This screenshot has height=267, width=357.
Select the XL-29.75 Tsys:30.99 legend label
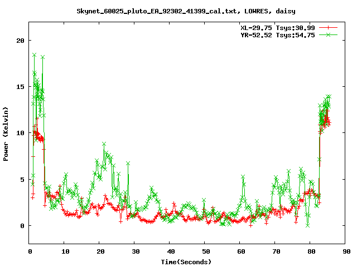point(278,28)
